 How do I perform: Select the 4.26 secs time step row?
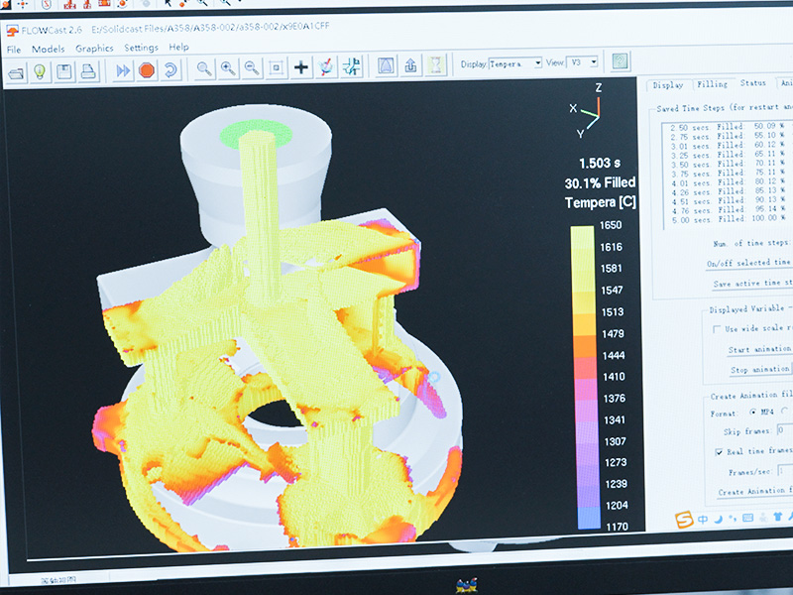(728, 191)
